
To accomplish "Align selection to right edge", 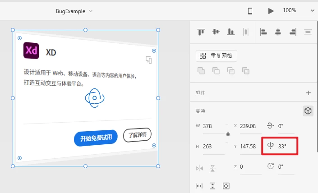I will pyautogui.click(x=293, y=32).
